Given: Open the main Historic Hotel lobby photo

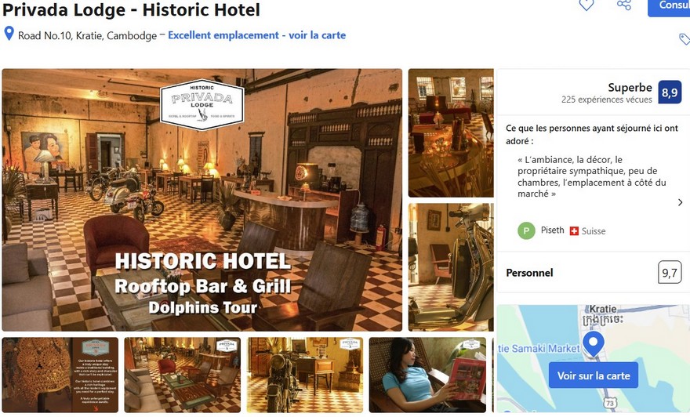Looking at the screenshot, I should tap(202, 200).
